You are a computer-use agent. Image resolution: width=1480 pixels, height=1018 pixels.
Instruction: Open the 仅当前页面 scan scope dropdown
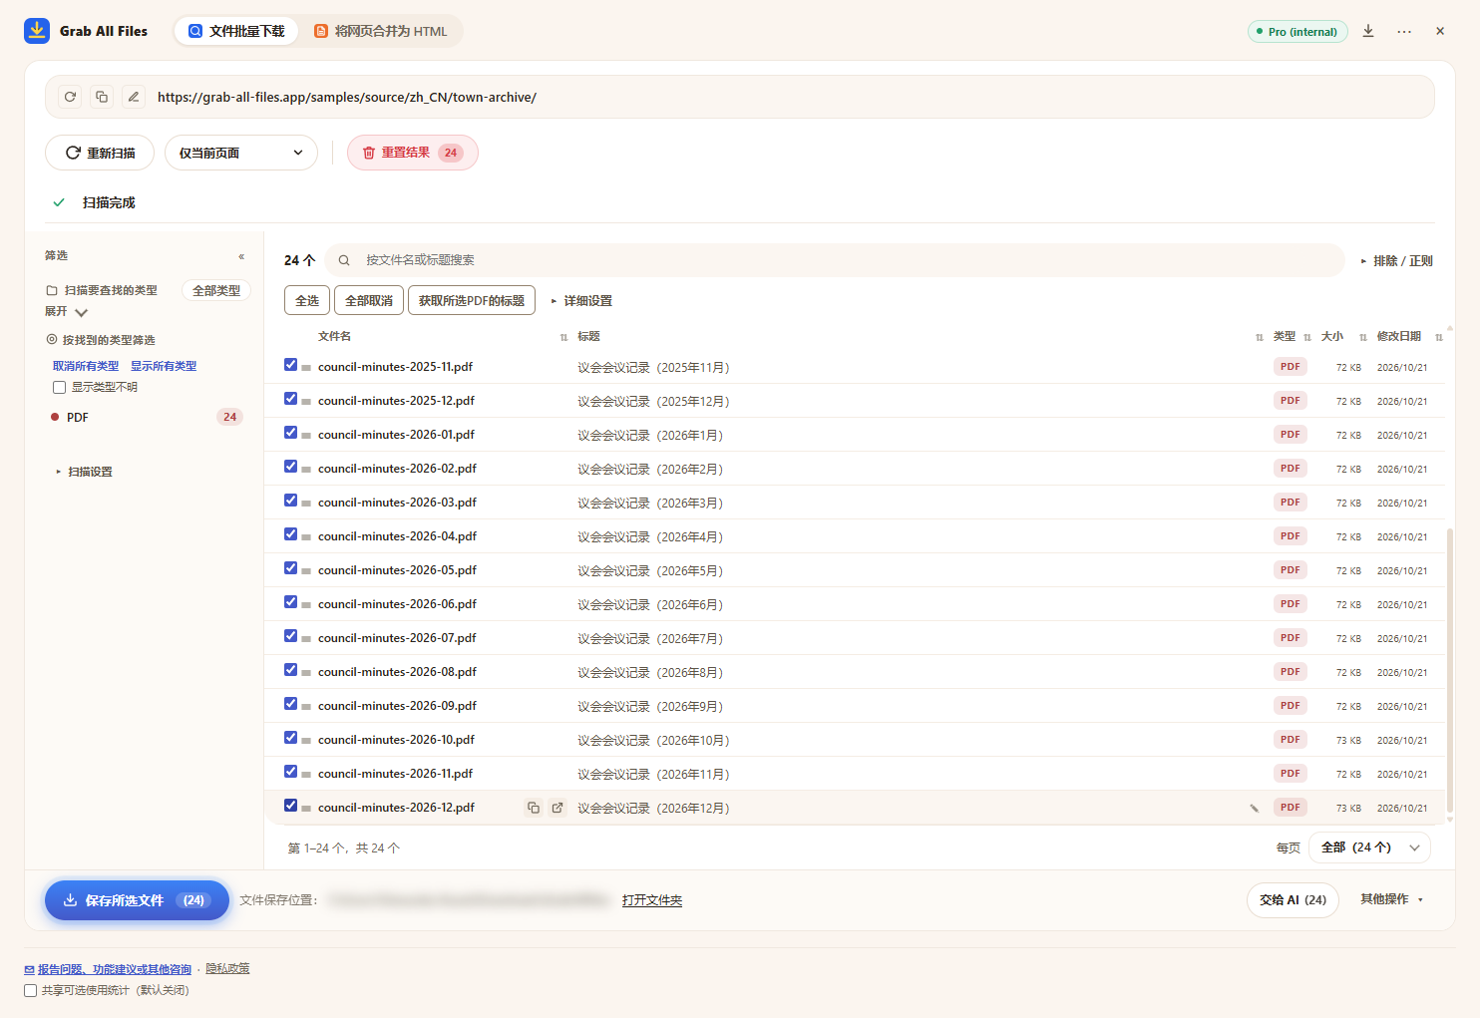point(241,153)
